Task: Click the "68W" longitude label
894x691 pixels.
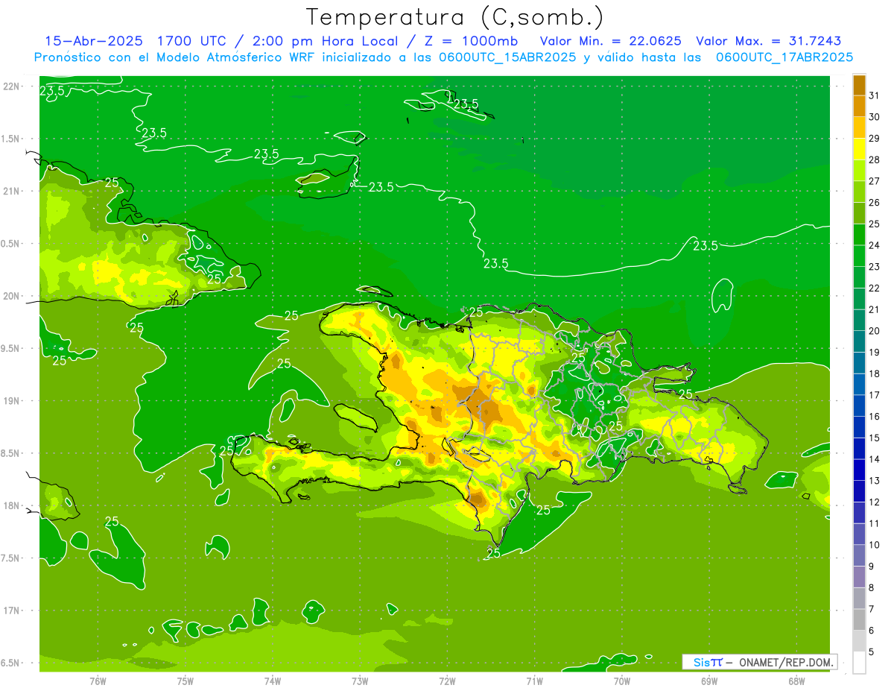Action: (x=796, y=681)
